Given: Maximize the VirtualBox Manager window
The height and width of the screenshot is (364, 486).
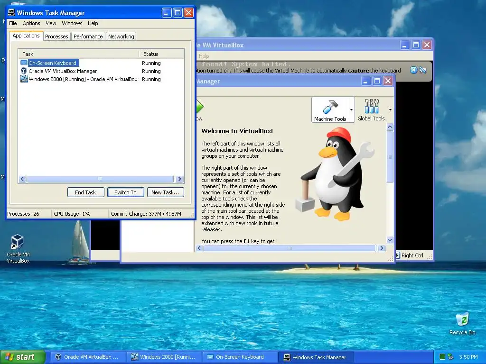Looking at the screenshot, I should [x=377, y=81].
